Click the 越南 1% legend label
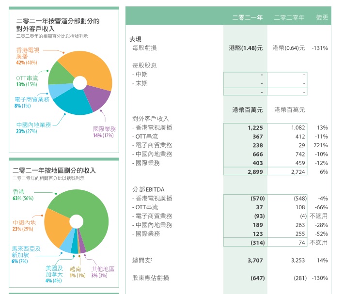 pyautogui.click(x=77, y=272)
